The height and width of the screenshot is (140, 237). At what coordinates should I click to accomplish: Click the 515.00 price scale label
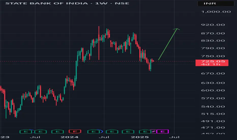213,114
